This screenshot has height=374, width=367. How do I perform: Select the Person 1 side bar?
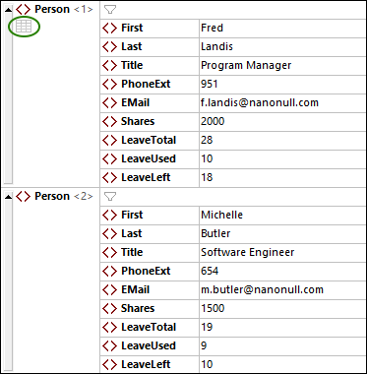[8, 98]
